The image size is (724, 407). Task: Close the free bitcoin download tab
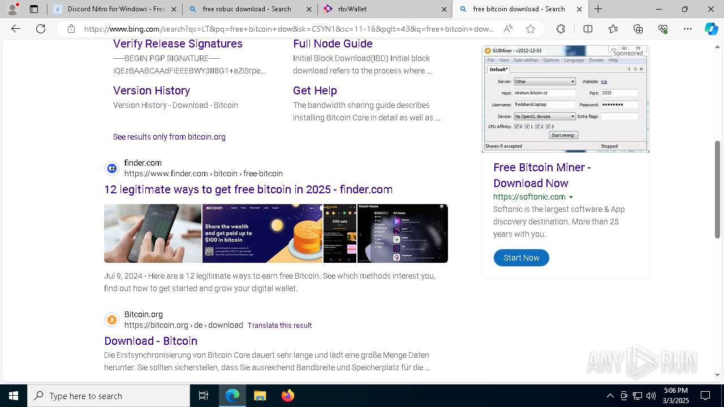[579, 9]
